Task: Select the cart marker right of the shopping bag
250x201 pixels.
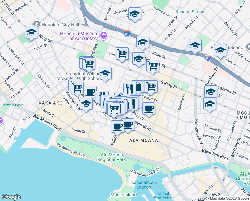Action: (x=151, y=87)
